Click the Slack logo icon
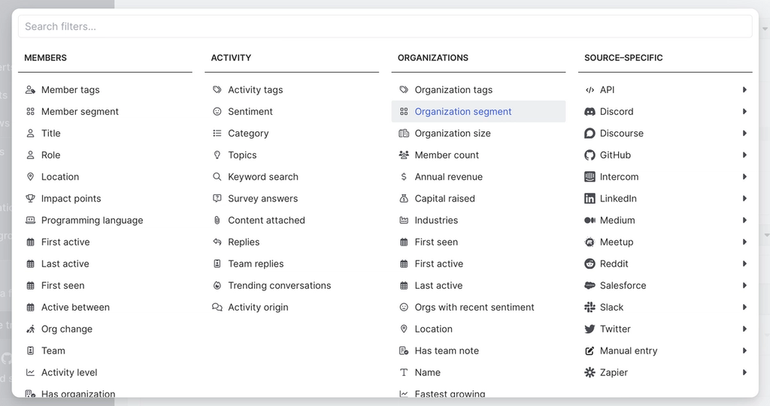Image resolution: width=770 pixels, height=406 pixels. 590,308
